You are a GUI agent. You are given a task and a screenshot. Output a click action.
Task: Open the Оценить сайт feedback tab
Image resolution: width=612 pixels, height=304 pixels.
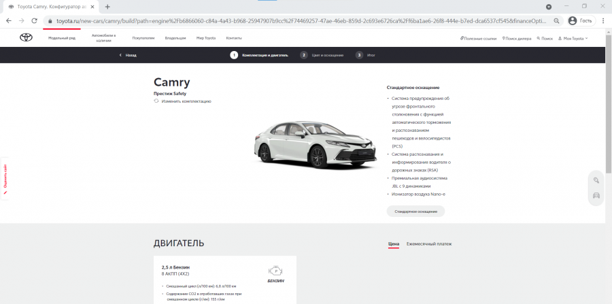click(x=5, y=178)
